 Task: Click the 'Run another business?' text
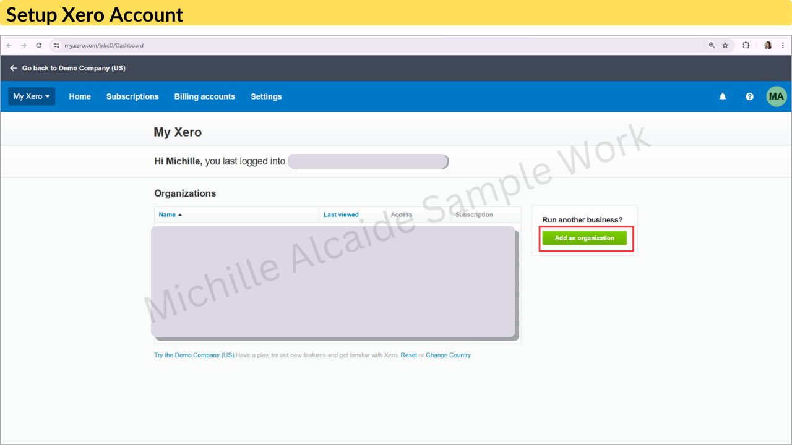(583, 220)
